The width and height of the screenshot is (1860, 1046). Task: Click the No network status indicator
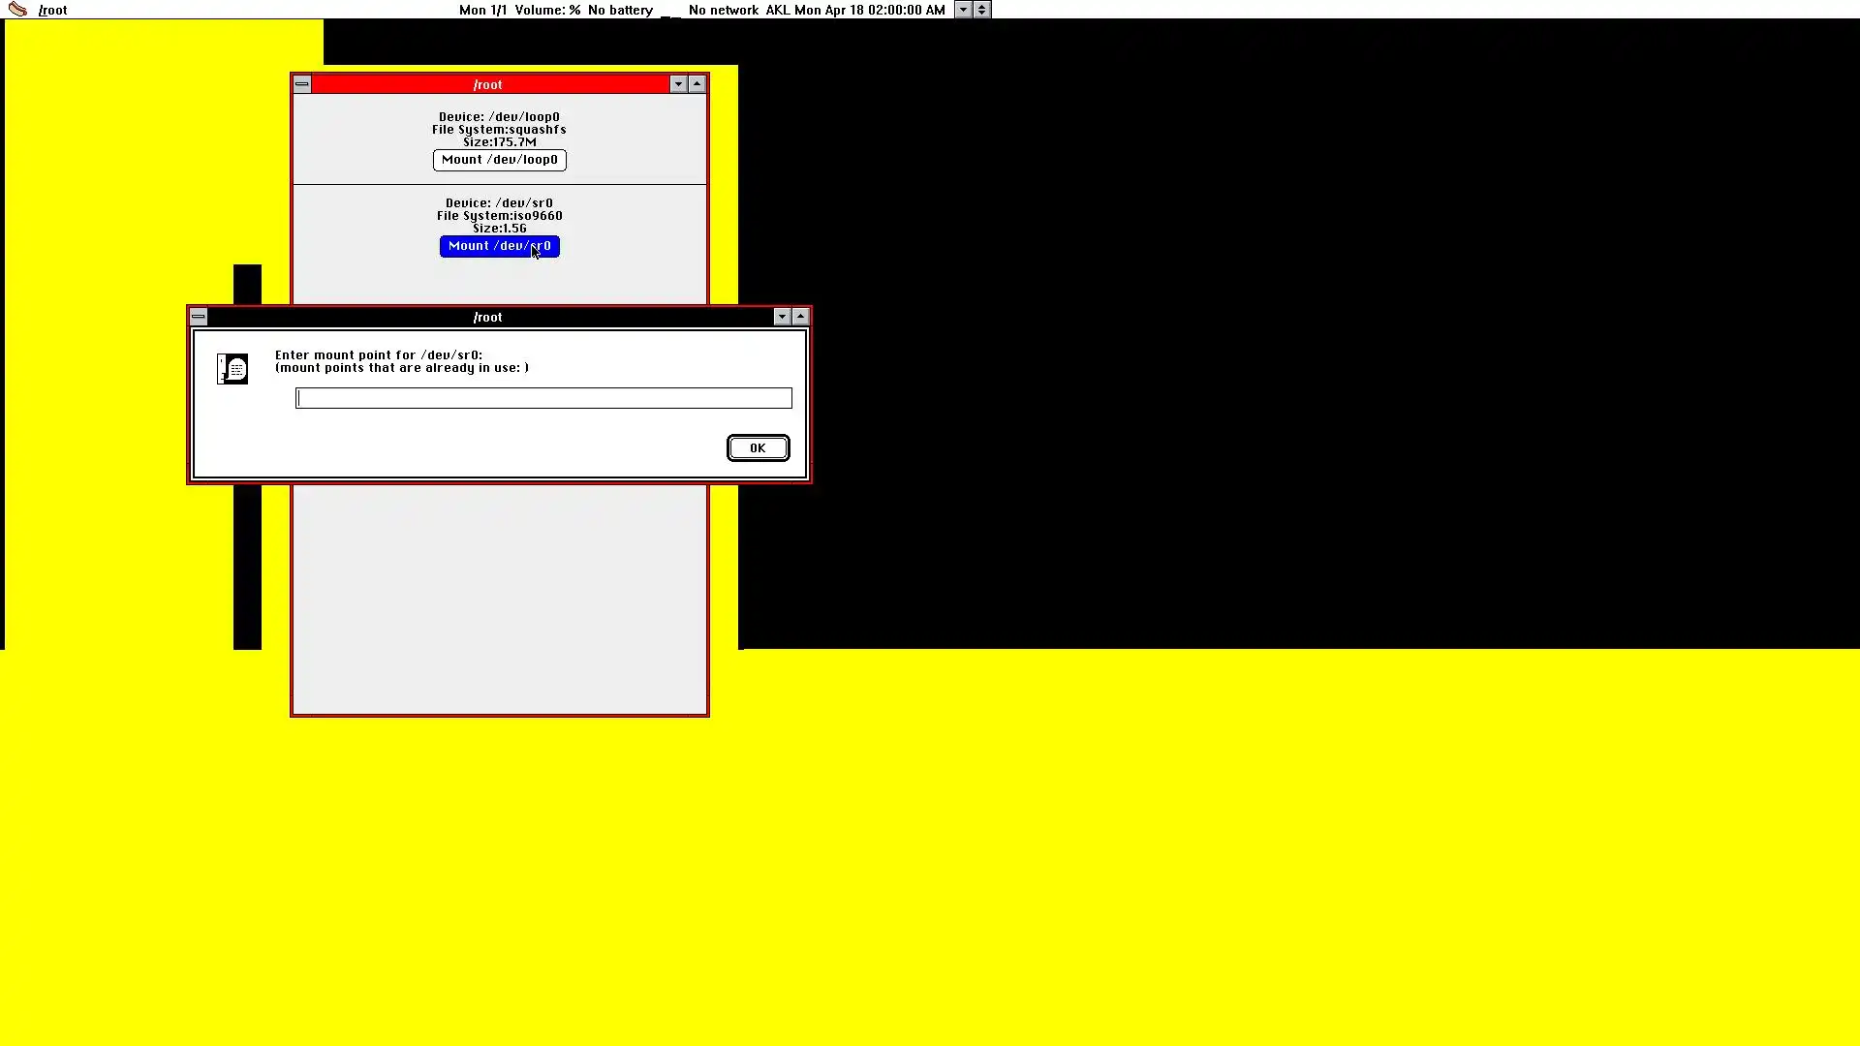[723, 10]
